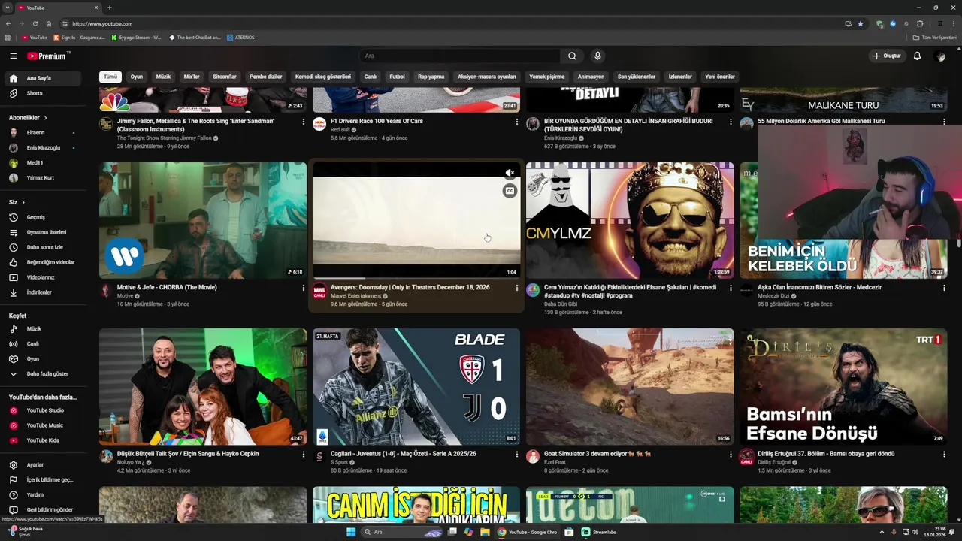Open options menu for Avengers: Doomsday video
The width and height of the screenshot is (962, 541).
point(516,288)
